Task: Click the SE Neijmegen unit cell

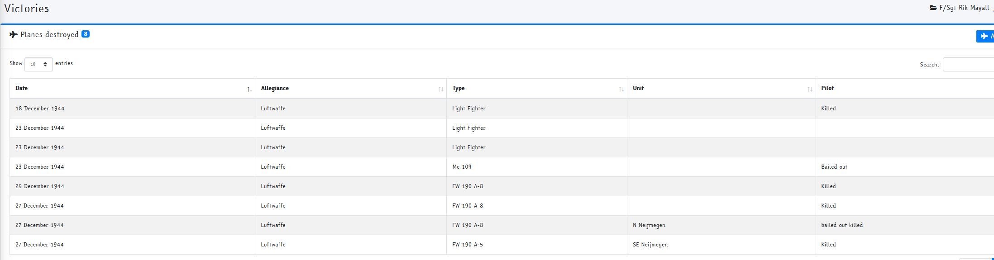Action: click(x=650, y=245)
